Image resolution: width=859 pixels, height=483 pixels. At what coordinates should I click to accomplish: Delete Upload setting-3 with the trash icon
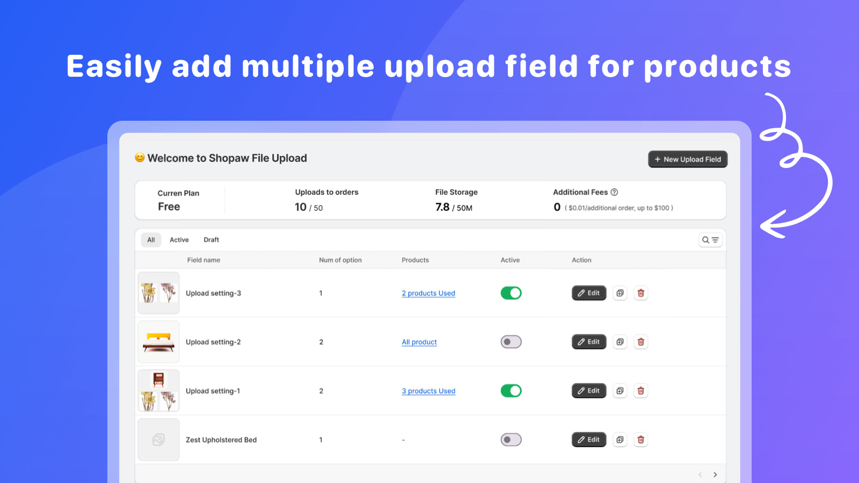point(641,293)
